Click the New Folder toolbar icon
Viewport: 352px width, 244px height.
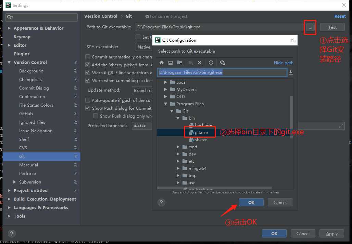191,63
